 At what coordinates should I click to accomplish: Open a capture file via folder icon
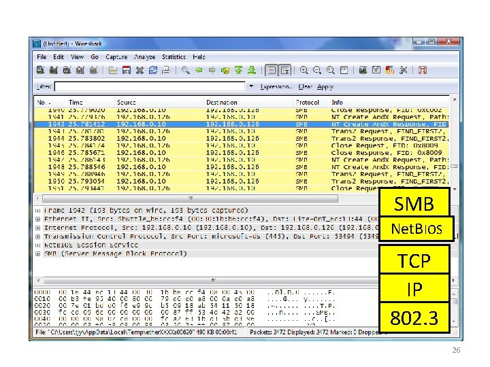click(113, 70)
